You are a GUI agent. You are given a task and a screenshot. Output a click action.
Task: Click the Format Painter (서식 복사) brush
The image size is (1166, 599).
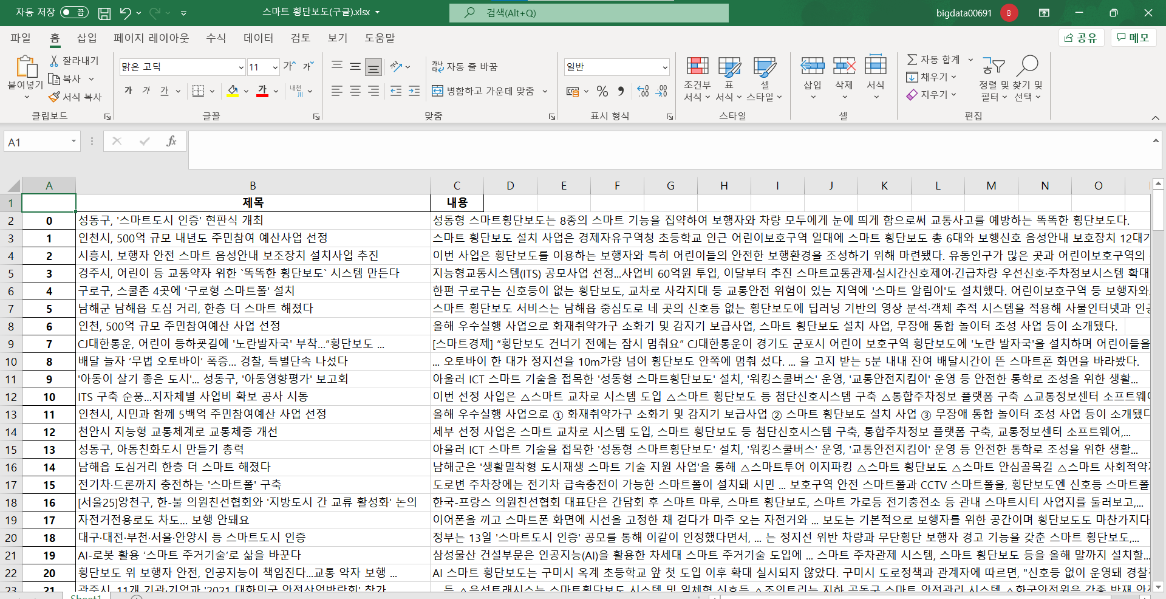click(x=54, y=97)
